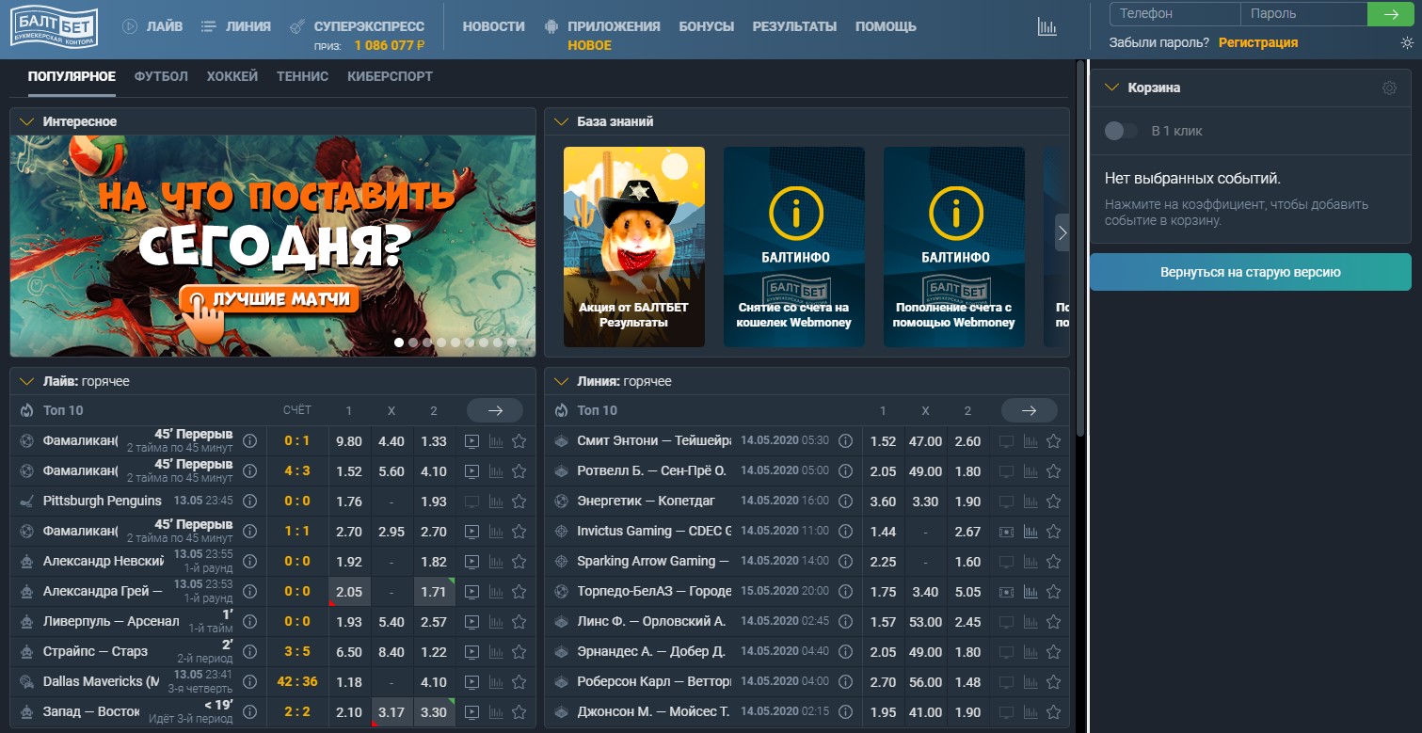
Task: Click the statistics chart icon in the header
Action: [x=1047, y=27]
